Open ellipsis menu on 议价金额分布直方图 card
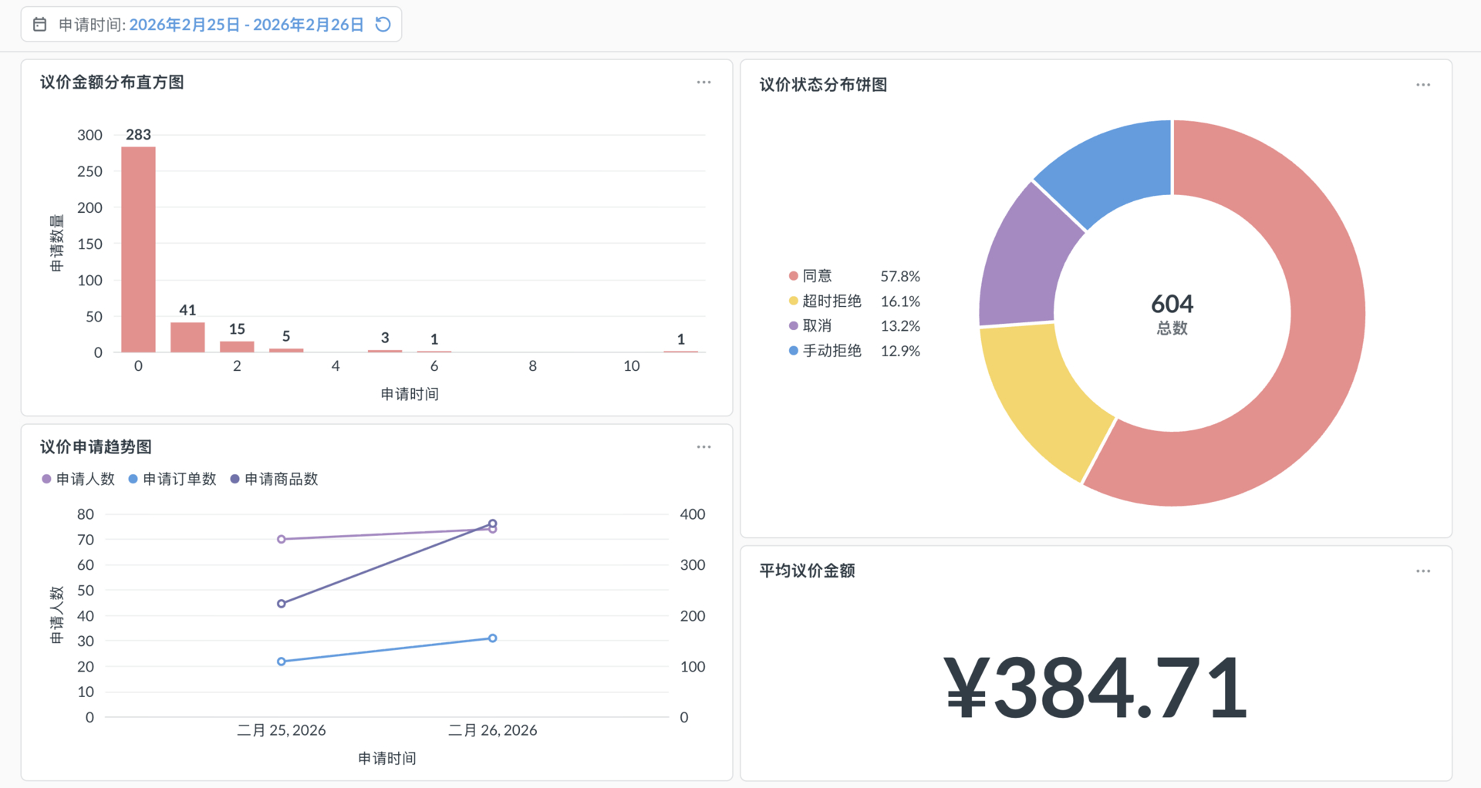This screenshot has height=788, width=1481. (703, 83)
